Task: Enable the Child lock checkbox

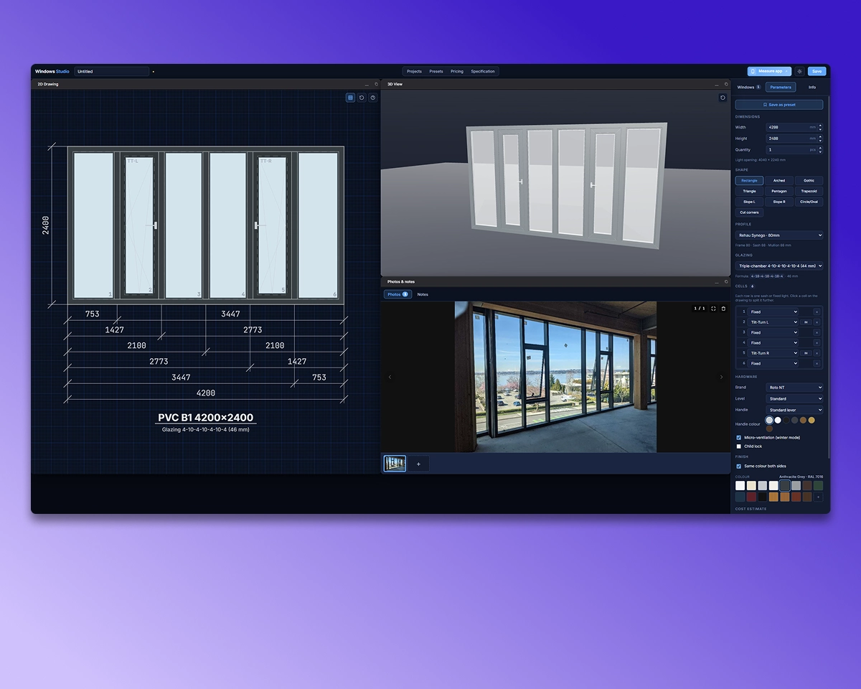Action: coord(739,446)
